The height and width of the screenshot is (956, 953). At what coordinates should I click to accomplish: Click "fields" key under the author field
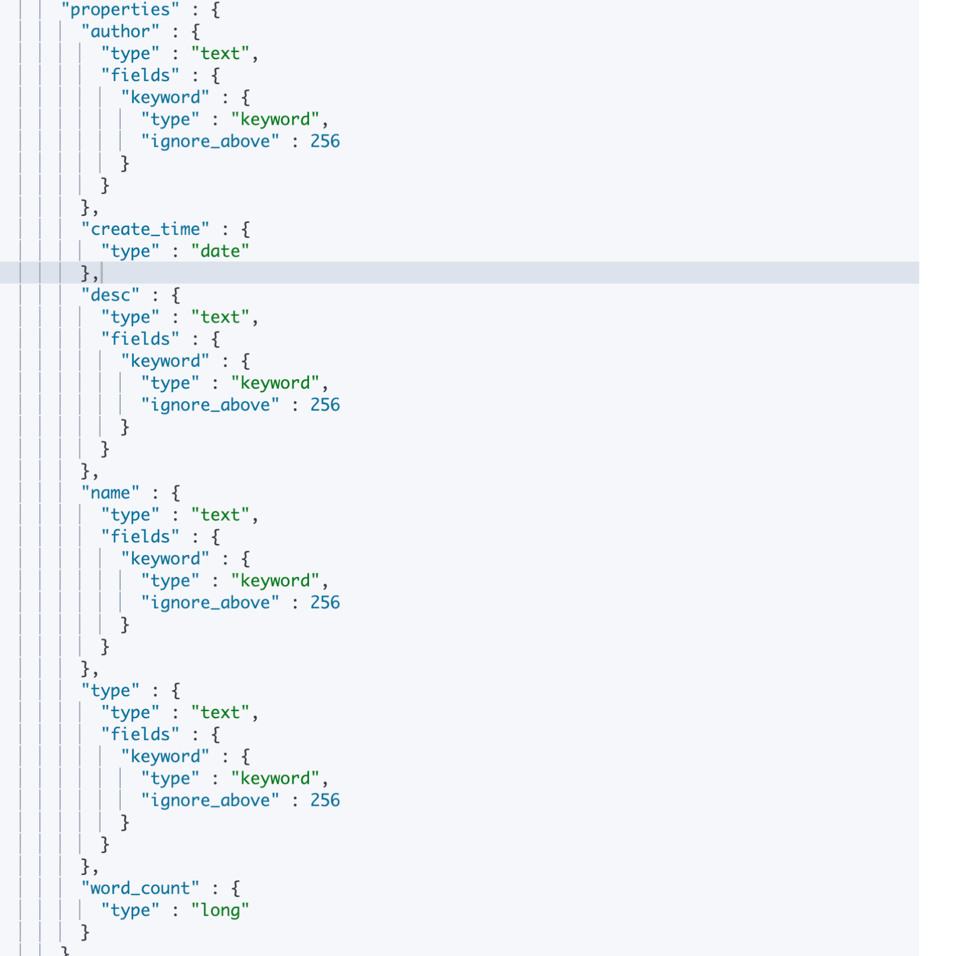tap(140, 75)
